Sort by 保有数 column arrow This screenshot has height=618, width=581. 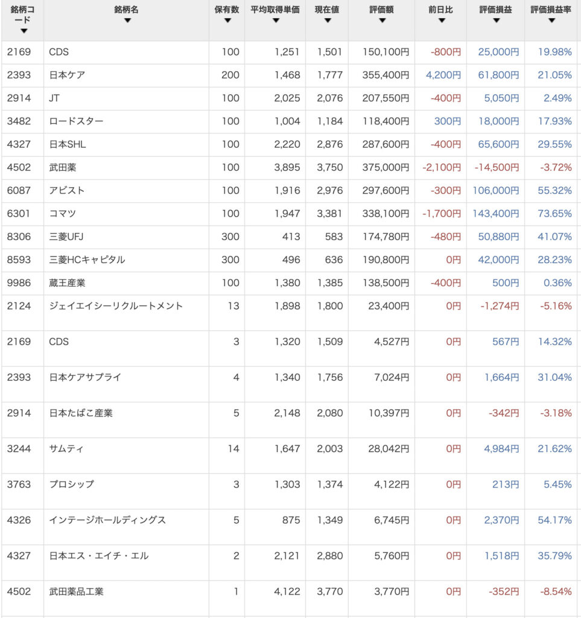(x=227, y=21)
